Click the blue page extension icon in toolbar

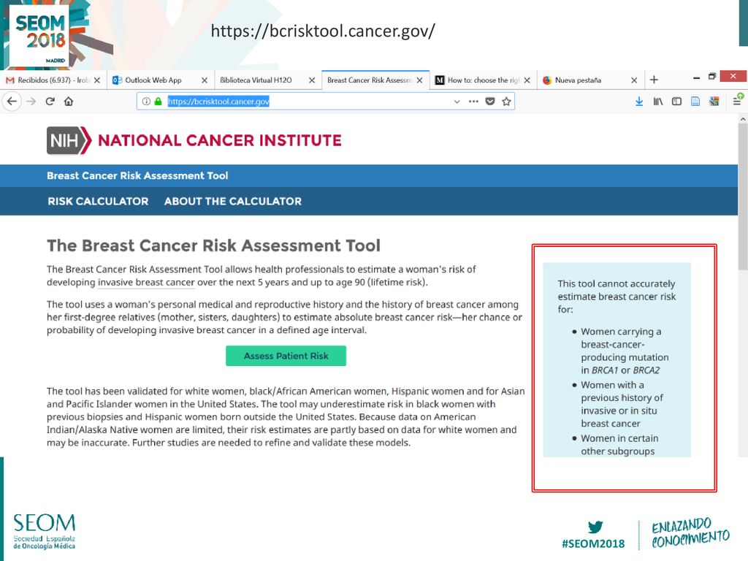(695, 101)
